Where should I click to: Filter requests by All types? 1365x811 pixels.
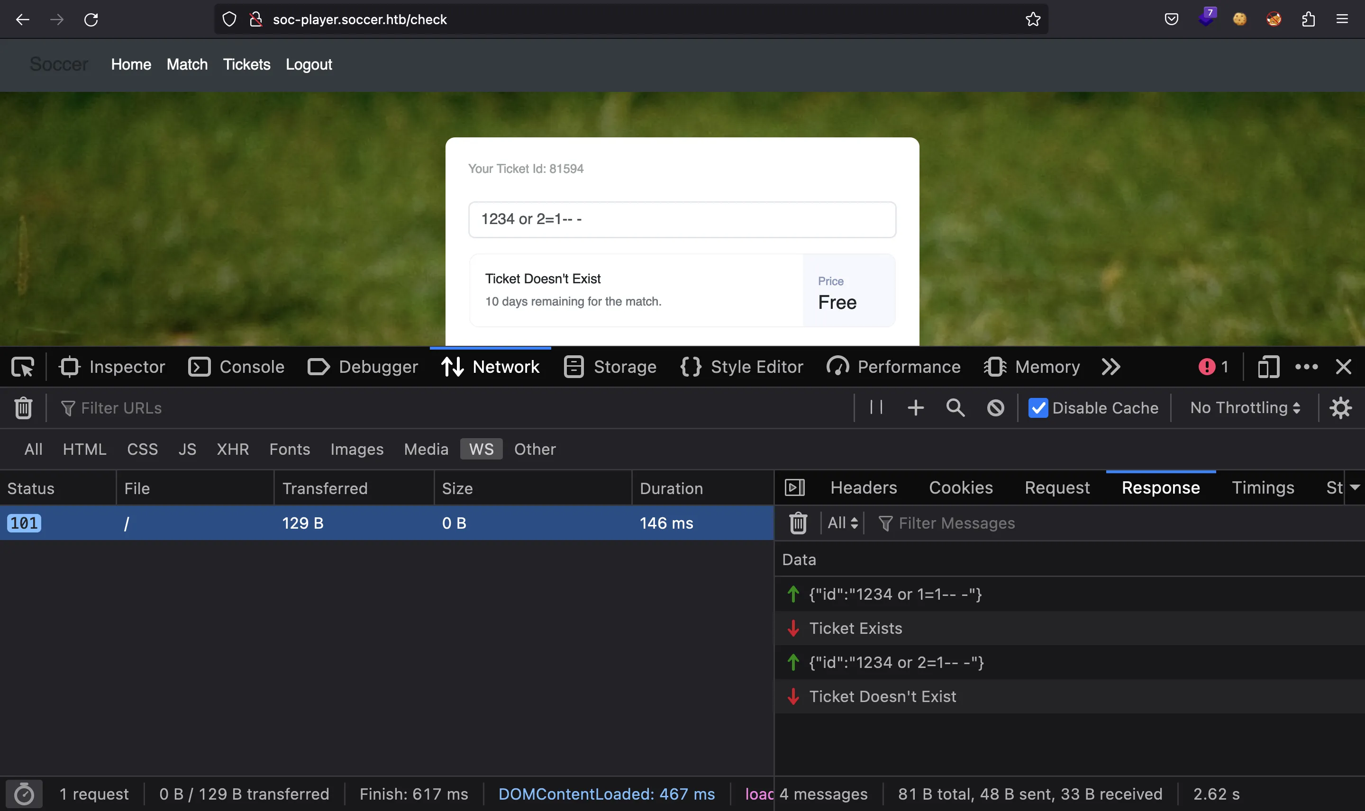click(33, 449)
